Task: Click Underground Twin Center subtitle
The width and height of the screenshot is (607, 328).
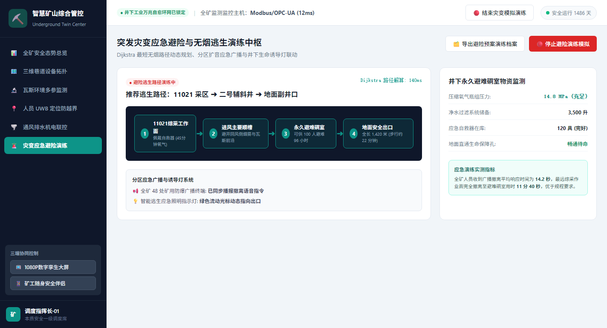Action: point(59,24)
